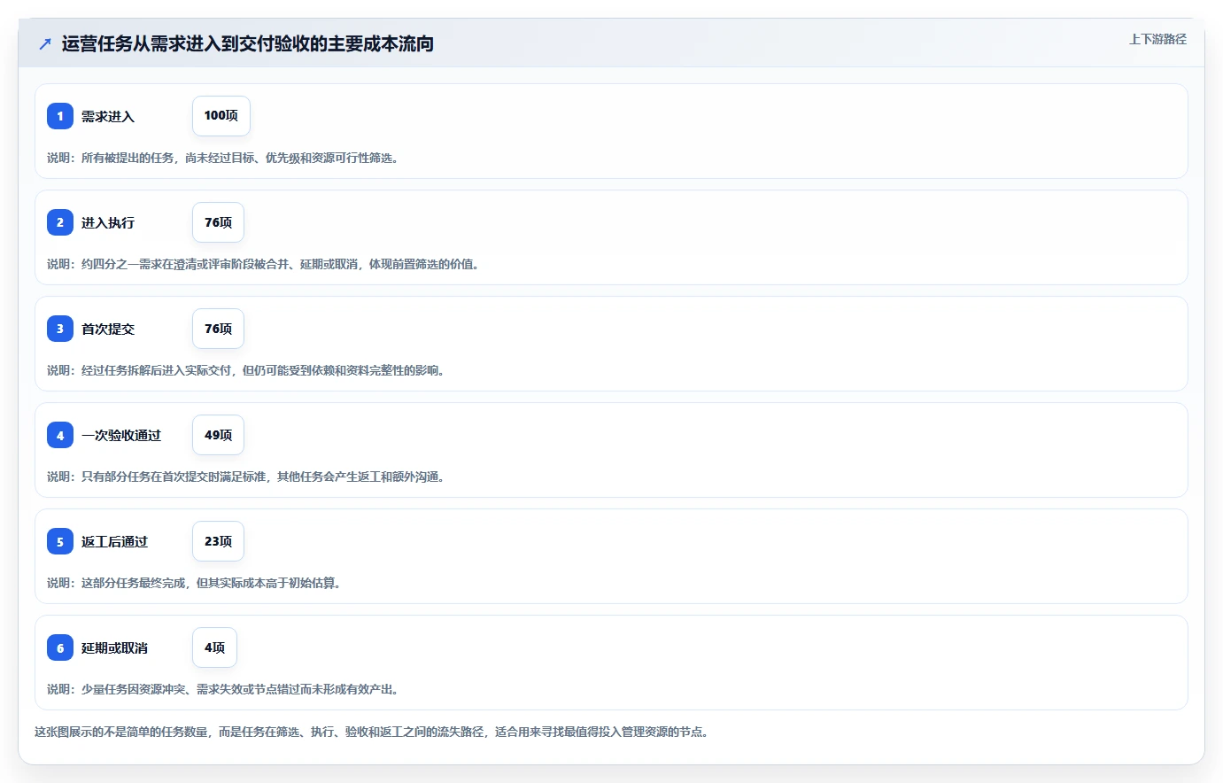This screenshot has height=783, width=1223.
Task: Click the 23项 value chip
Action: point(218,541)
